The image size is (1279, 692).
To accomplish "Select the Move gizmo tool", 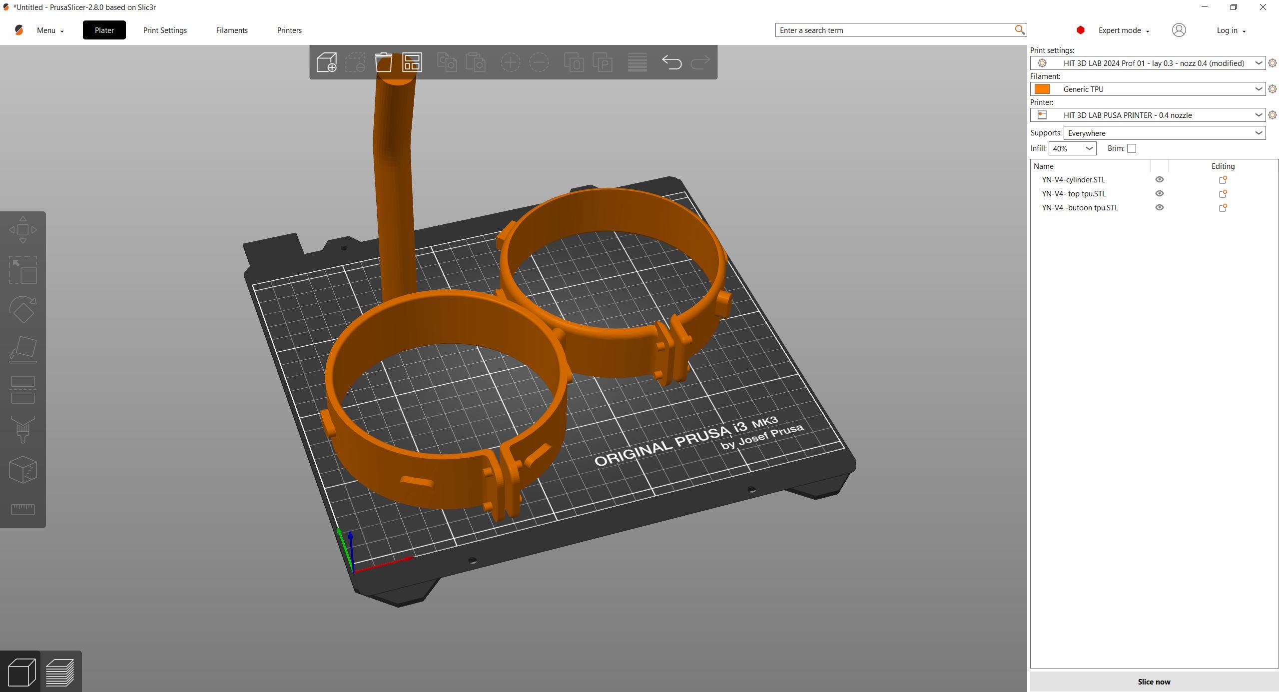I will [x=23, y=230].
